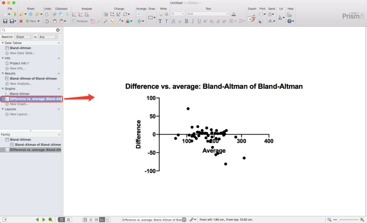Collapse the Data Tables section
The width and height of the screenshot is (367, 223).
[3, 43]
